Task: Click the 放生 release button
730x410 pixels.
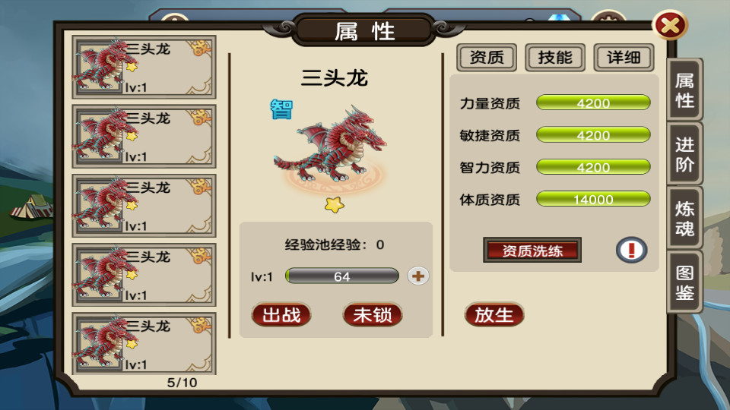Action: click(x=494, y=314)
